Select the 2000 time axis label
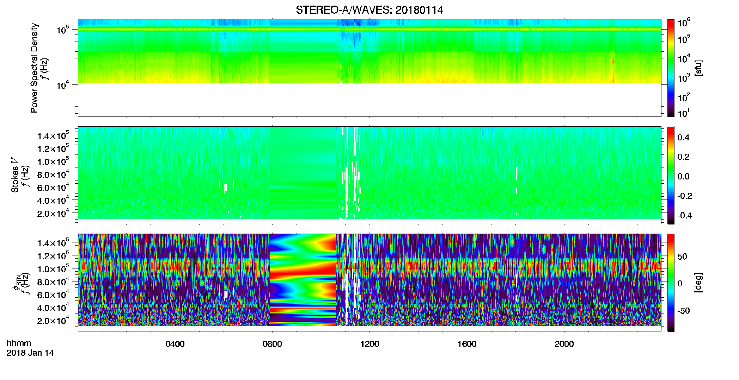 (x=564, y=344)
